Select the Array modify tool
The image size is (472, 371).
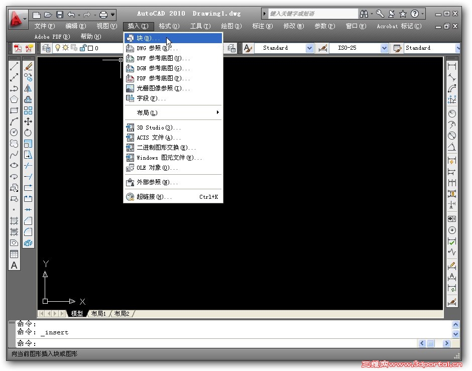(28, 110)
